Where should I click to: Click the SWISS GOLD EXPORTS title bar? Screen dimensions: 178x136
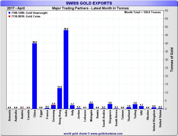point(89,3)
